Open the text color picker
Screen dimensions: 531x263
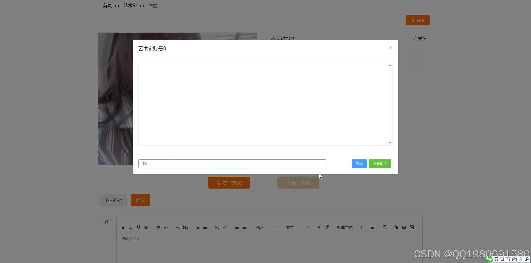(x=319, y=227)
